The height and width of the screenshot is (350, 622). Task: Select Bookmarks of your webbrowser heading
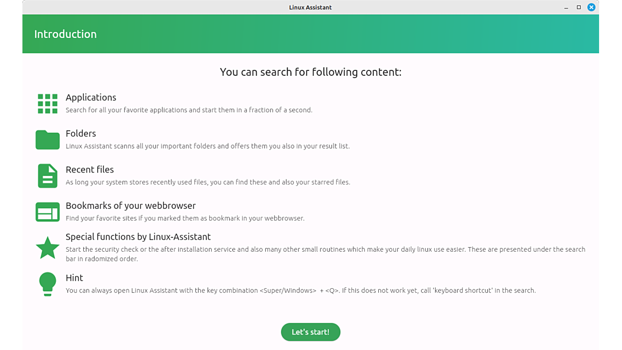tap(131, 205)
